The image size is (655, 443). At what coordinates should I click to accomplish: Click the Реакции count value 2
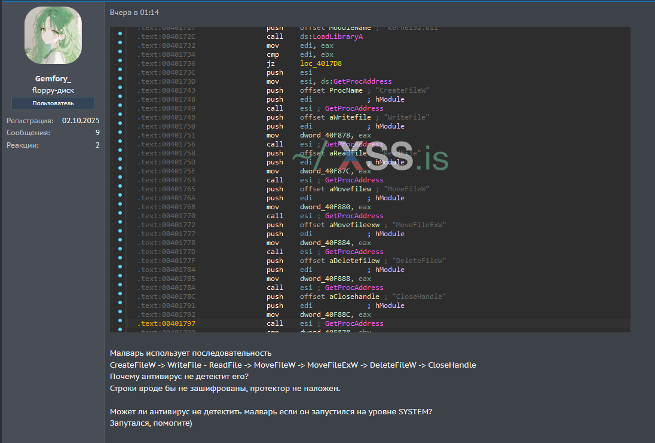97,145
